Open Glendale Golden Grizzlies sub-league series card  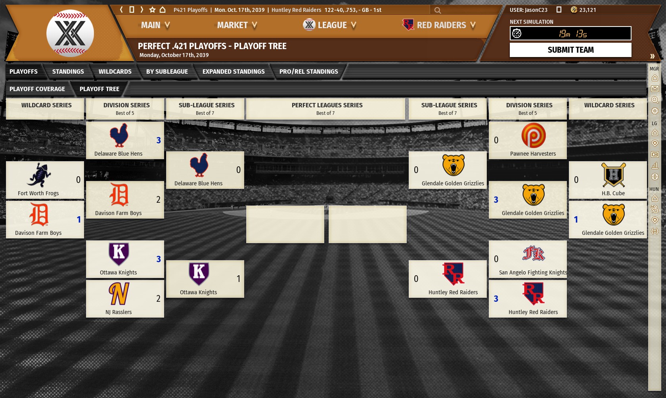point(448,170)
